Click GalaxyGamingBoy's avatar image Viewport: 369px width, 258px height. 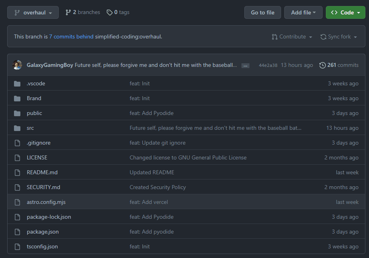(x=17, y=65)
